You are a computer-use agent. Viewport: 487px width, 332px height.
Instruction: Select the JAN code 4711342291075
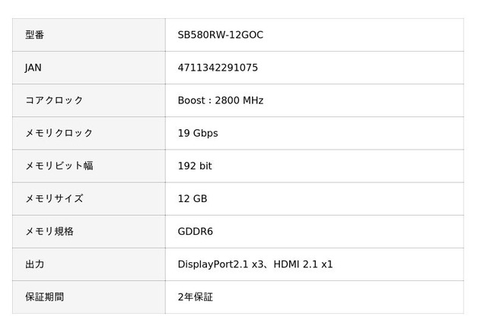218,68
